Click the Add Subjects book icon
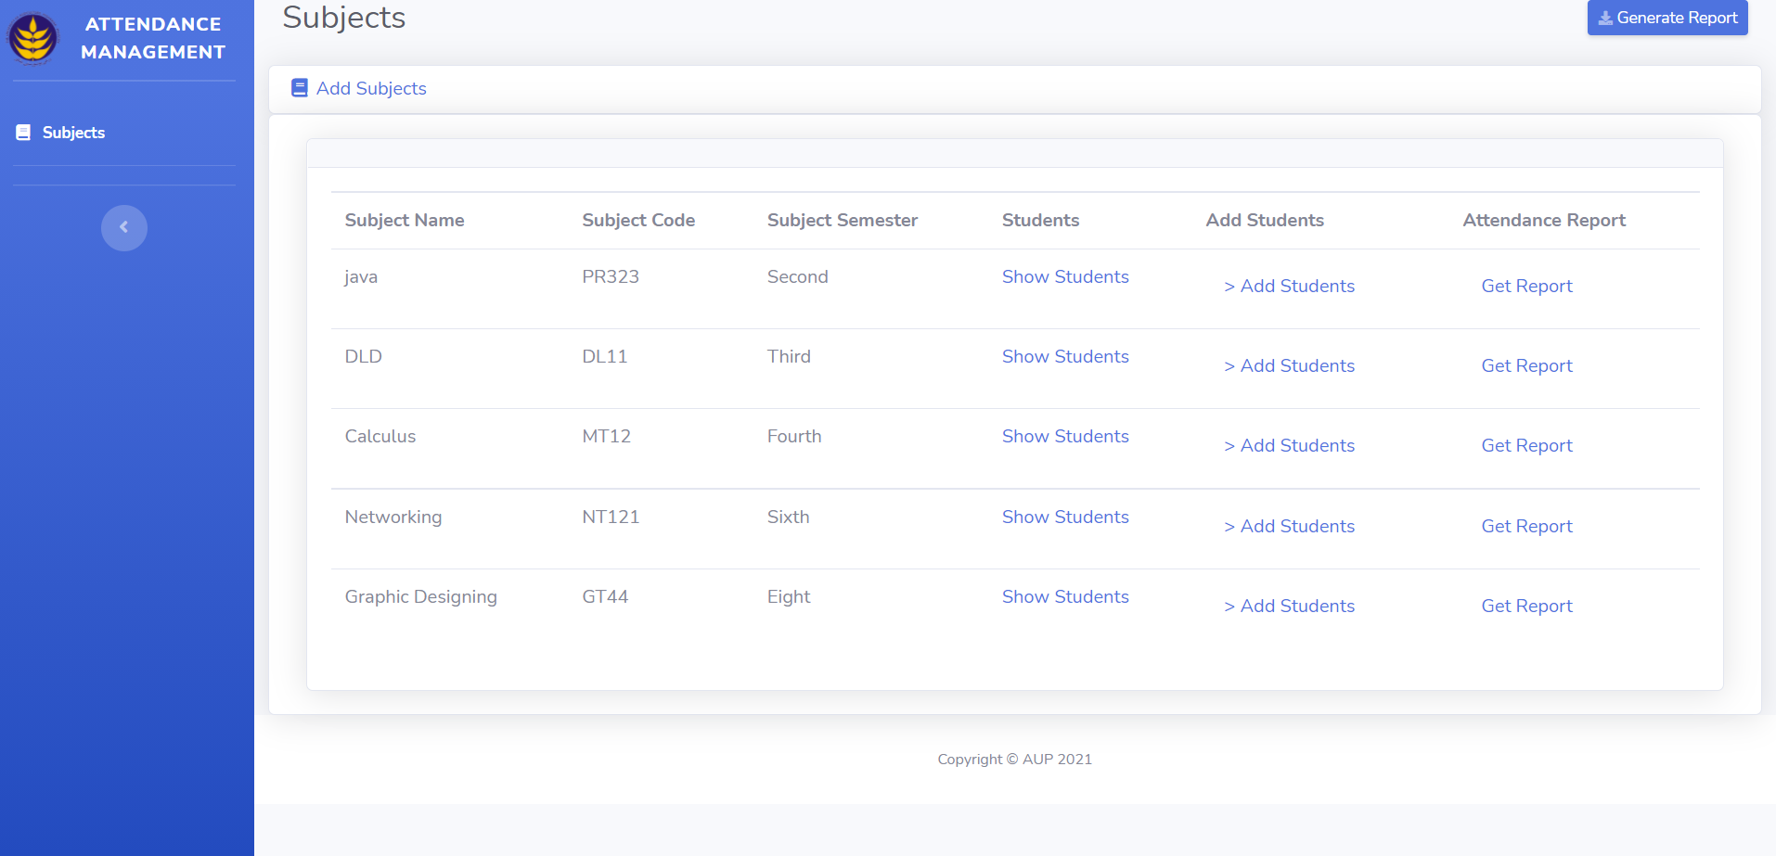Screen dimensions: 1776x856 299,88
